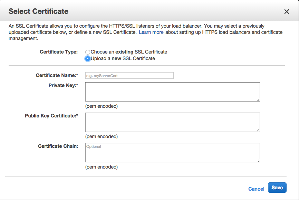Viewport: 299px width, 200px height.
Task: Click pem encoded note under Public Key Certificate
Action: pyautogui.click(x=102, y=137)
